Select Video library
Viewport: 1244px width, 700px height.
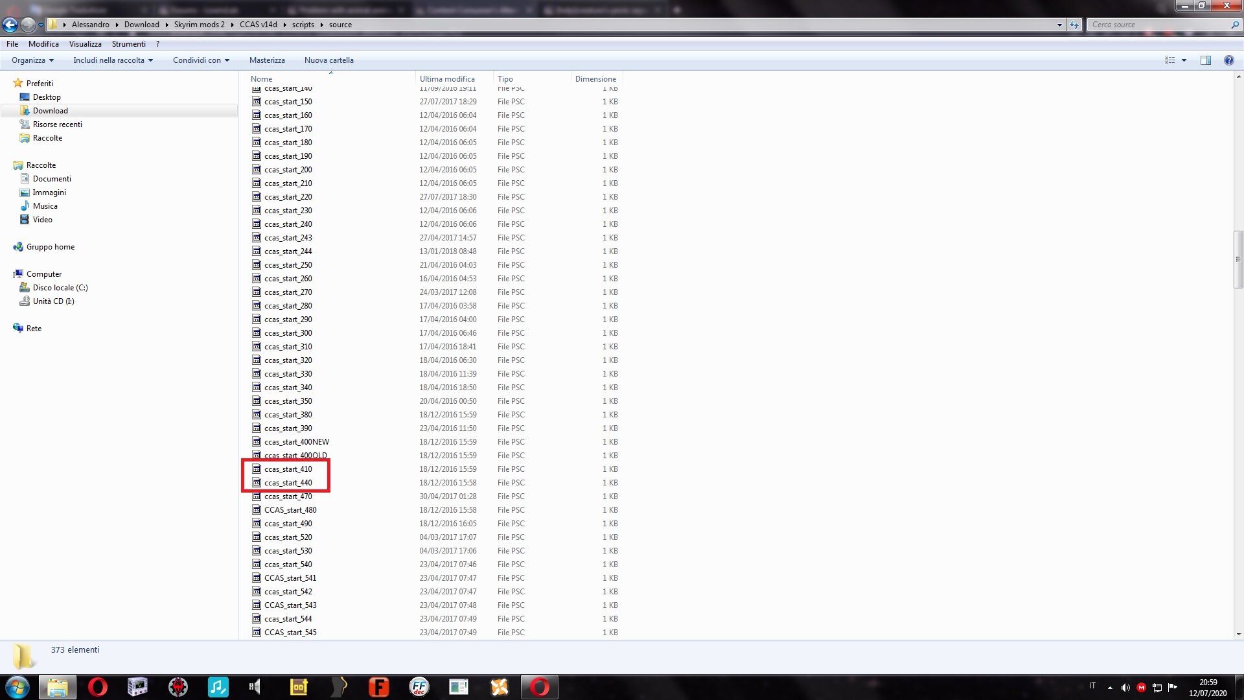(42, 220)
